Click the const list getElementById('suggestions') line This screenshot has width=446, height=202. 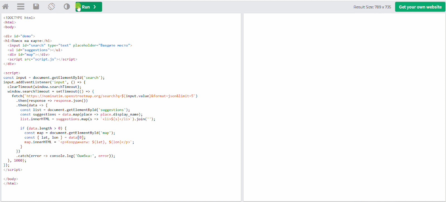[x=75, y=110]
